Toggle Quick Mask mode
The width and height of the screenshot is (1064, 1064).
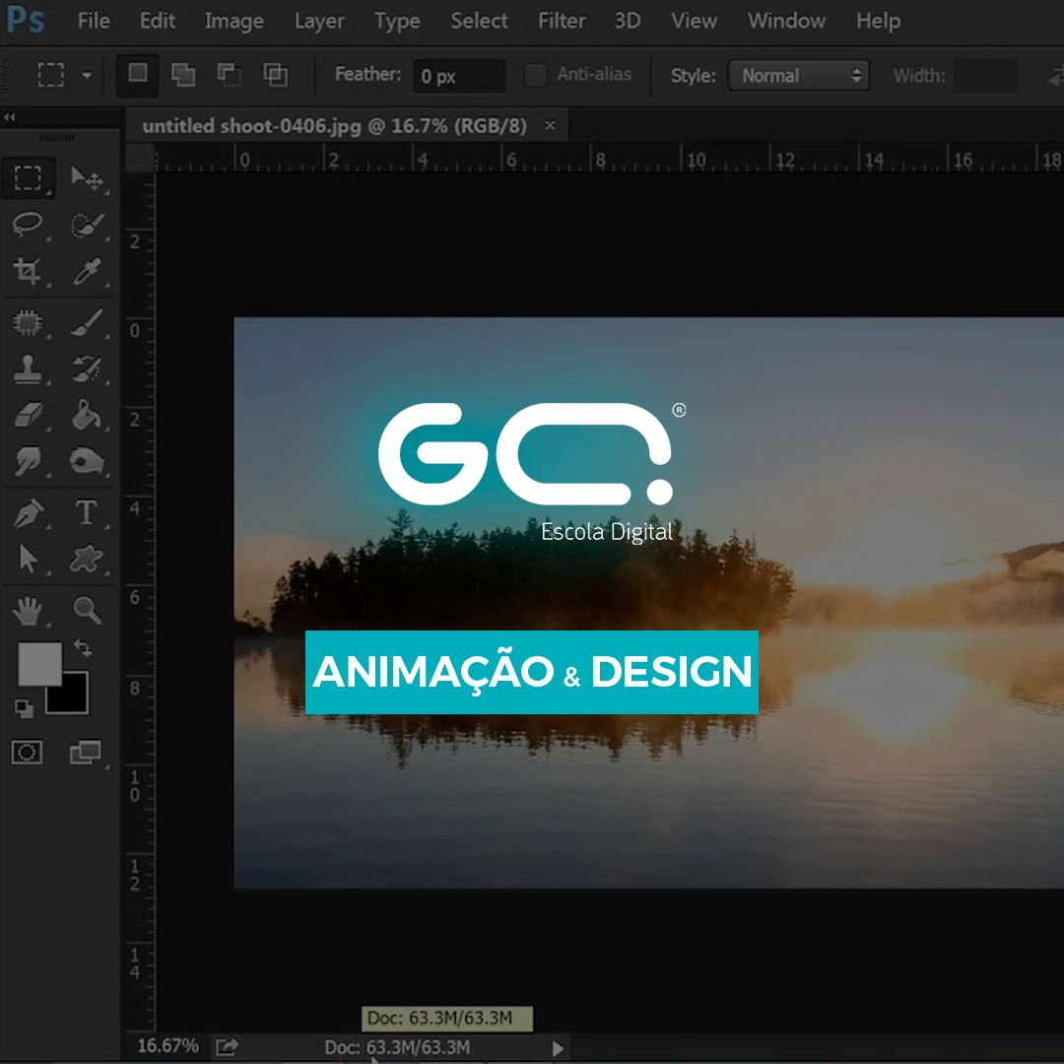(x=28, y=753)
